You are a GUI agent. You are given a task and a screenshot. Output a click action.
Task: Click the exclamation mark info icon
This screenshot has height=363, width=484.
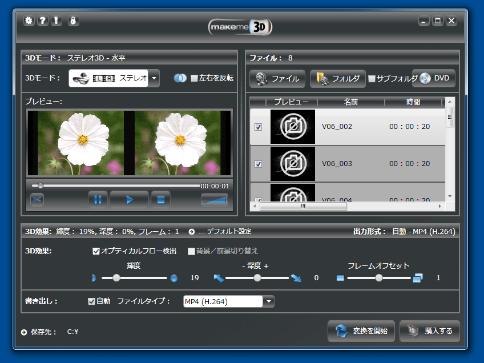click(56, 21)
